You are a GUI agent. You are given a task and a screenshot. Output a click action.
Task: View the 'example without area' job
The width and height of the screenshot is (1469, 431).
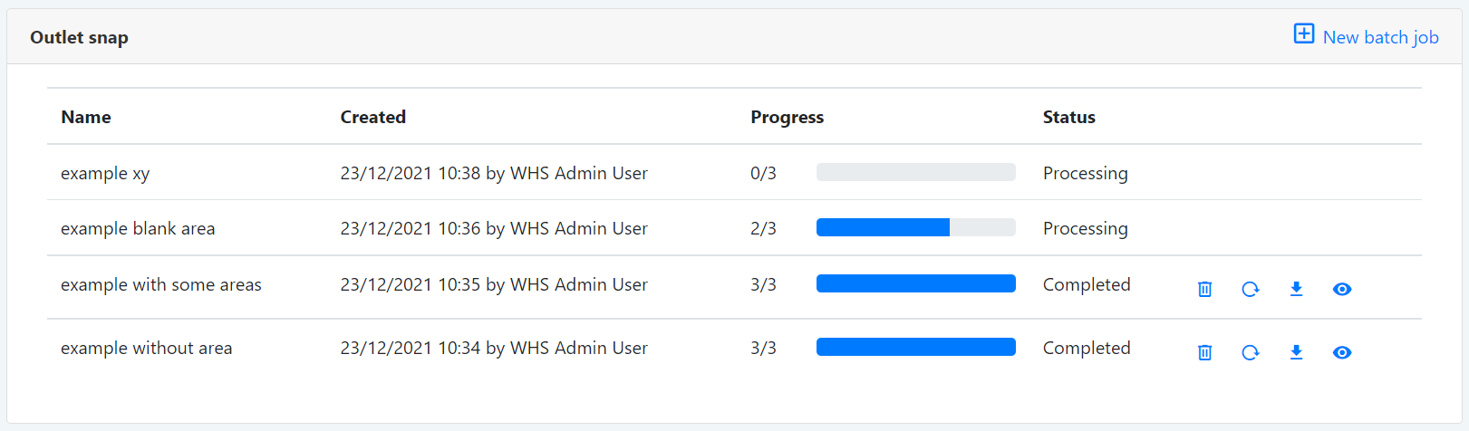1342,352
